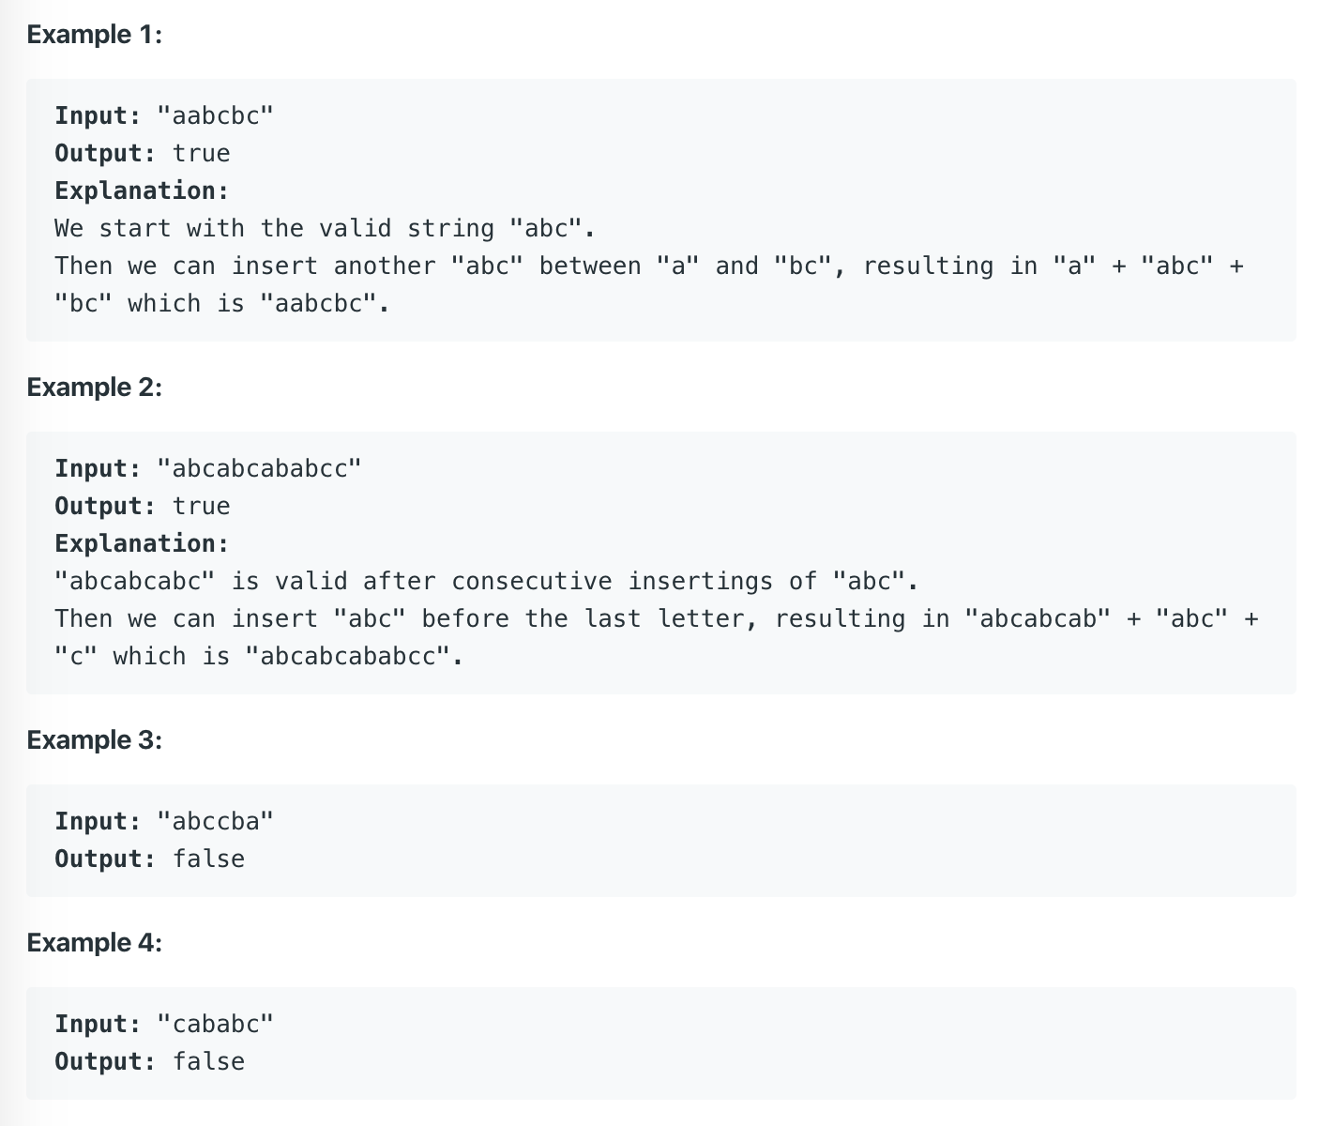Screen dimensions: 1319x1126
Task: Click the Input label in Example 4
Action: [98, 1025]
